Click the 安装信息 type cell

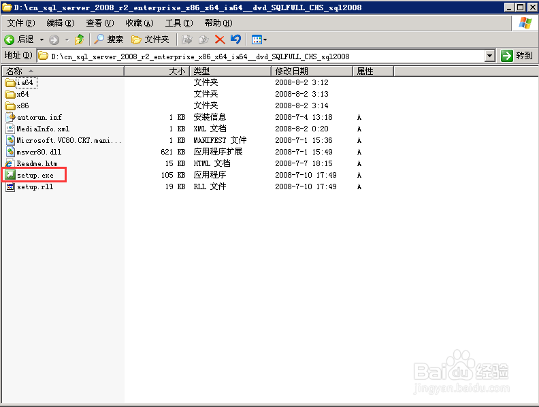210,117
